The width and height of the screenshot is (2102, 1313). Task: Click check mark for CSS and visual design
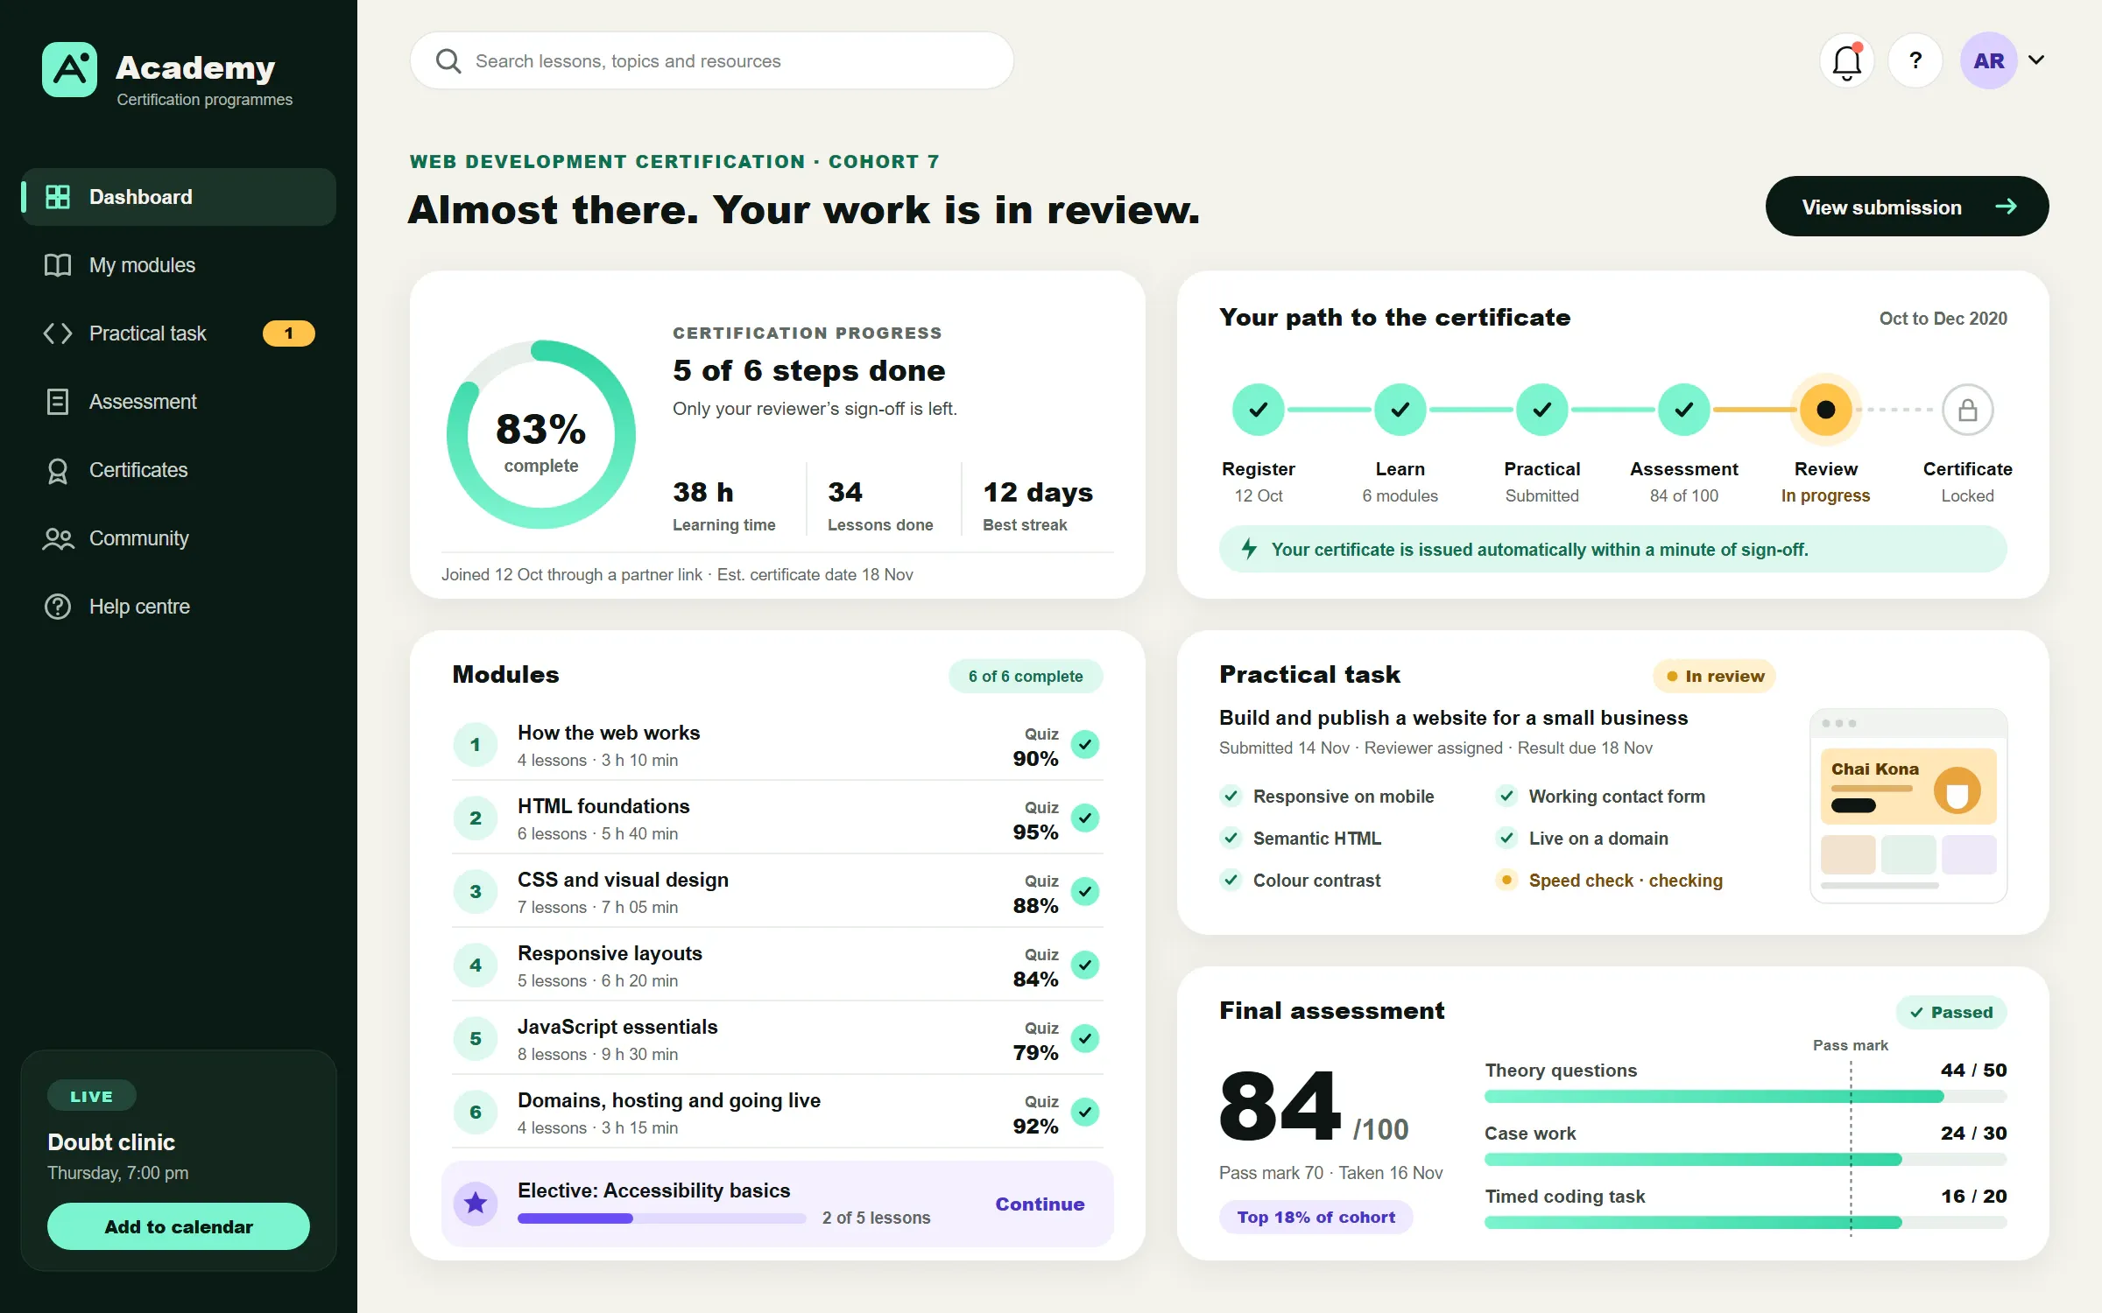pyautogui.click(x=1085, y=891)
